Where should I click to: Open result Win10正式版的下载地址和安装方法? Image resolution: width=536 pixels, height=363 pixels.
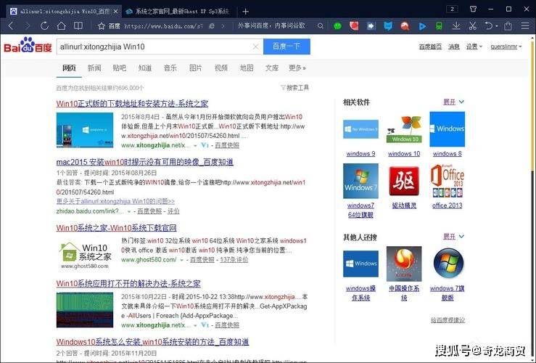pyautogui.click(x=132, y=104)
